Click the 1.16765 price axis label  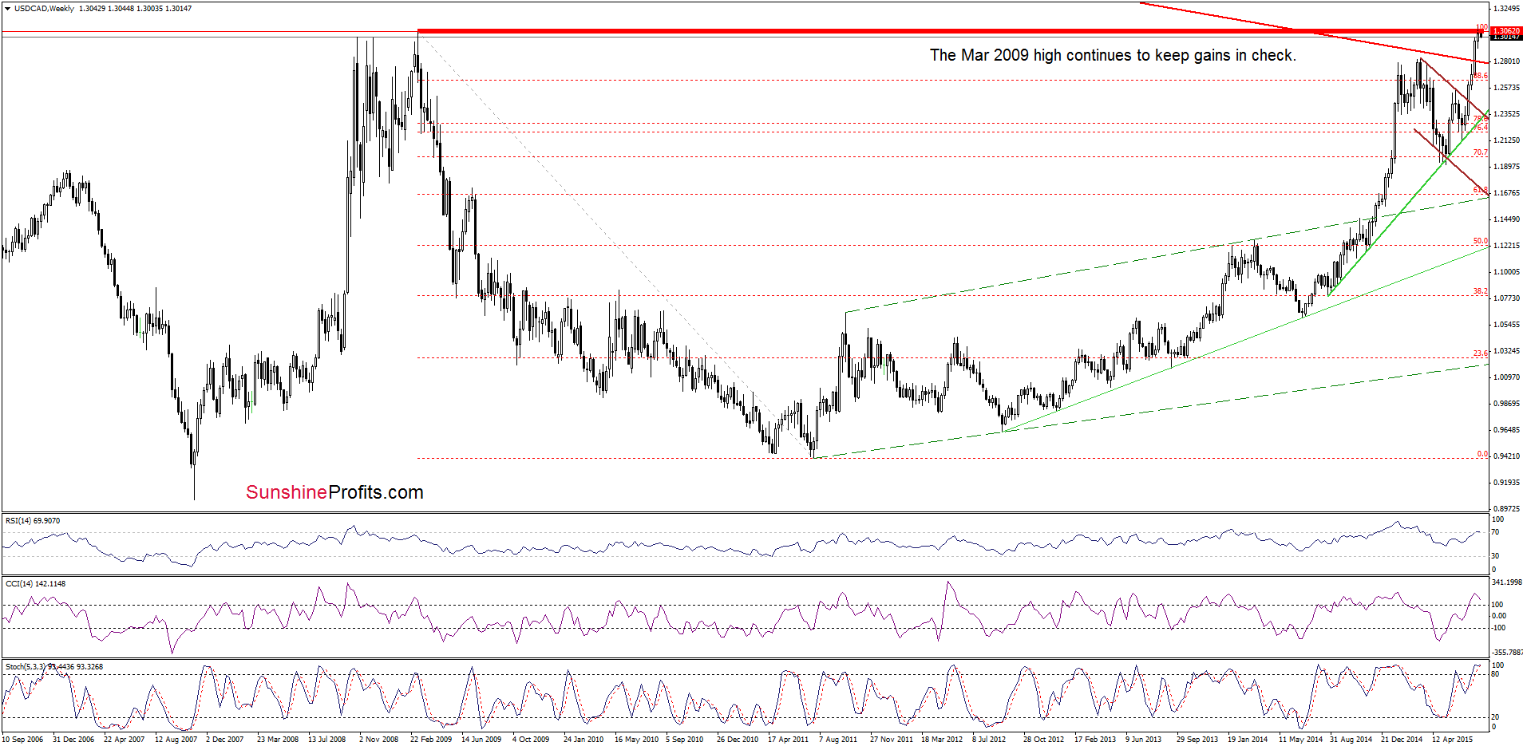pyautogui.click(x=1506, y=193)
